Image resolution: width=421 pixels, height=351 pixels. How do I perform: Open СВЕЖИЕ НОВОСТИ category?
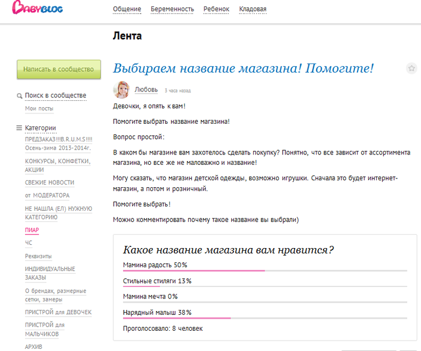[x=50, y=182]
